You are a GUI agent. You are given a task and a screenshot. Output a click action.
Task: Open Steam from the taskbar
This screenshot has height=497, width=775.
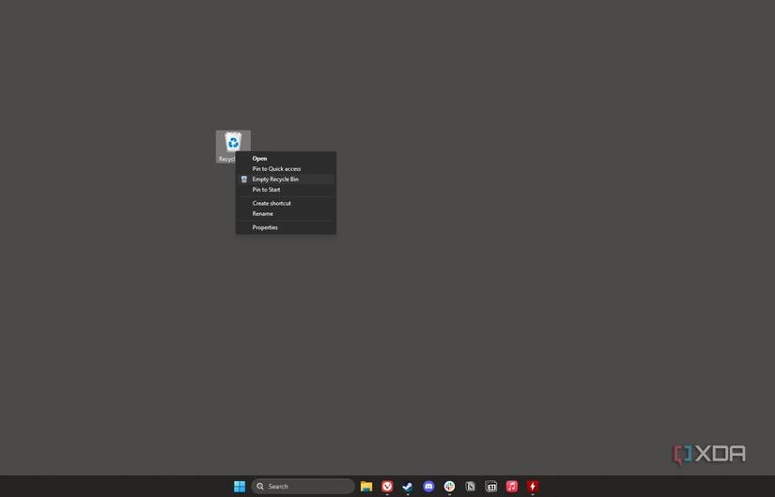pyautogui.click(x=408, y=486)
